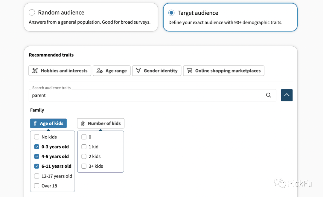Viewport: 323px width, 197px height.
Task: Click the shopping cart marketplaces icon
Action: pyautogui.click(x=189, y=71)
